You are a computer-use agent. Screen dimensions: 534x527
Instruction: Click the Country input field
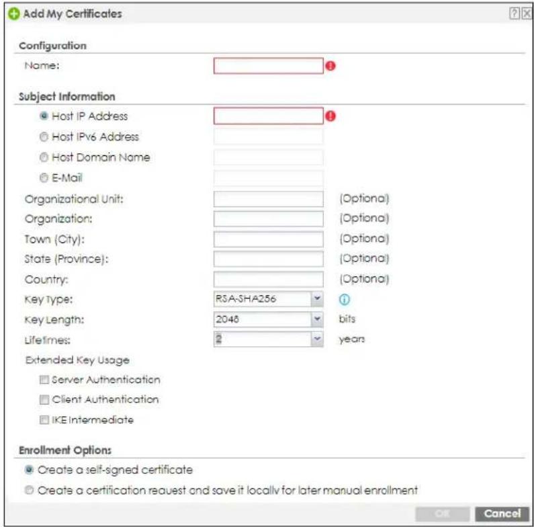[269, 279]
